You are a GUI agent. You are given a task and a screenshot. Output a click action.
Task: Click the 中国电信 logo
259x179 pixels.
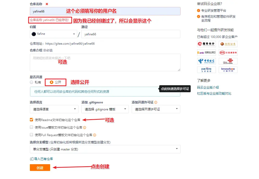[x=207, y=61]
